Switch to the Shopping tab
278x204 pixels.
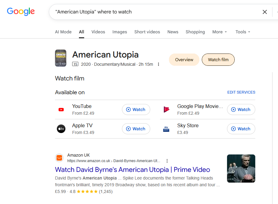point(195,32)
